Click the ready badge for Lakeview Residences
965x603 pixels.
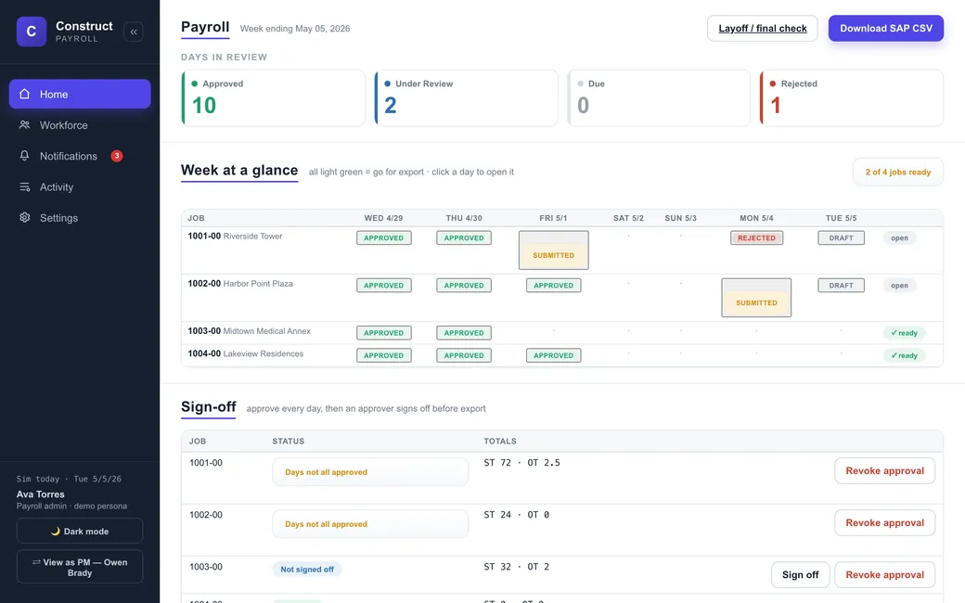(904, 355)
